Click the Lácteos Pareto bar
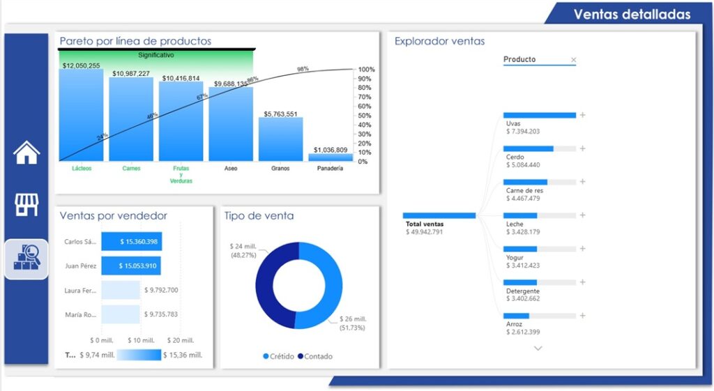714x391 pixels. tap(81, 115)
